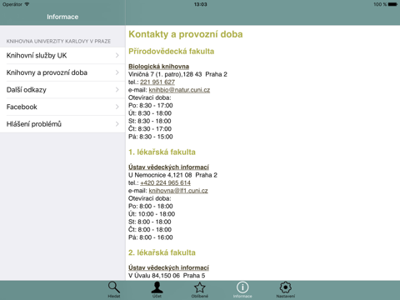Click the Pá: 8:00 - 16:00 hours line
The height and width of the screenshot is (300, 400).
coord(151,237)
